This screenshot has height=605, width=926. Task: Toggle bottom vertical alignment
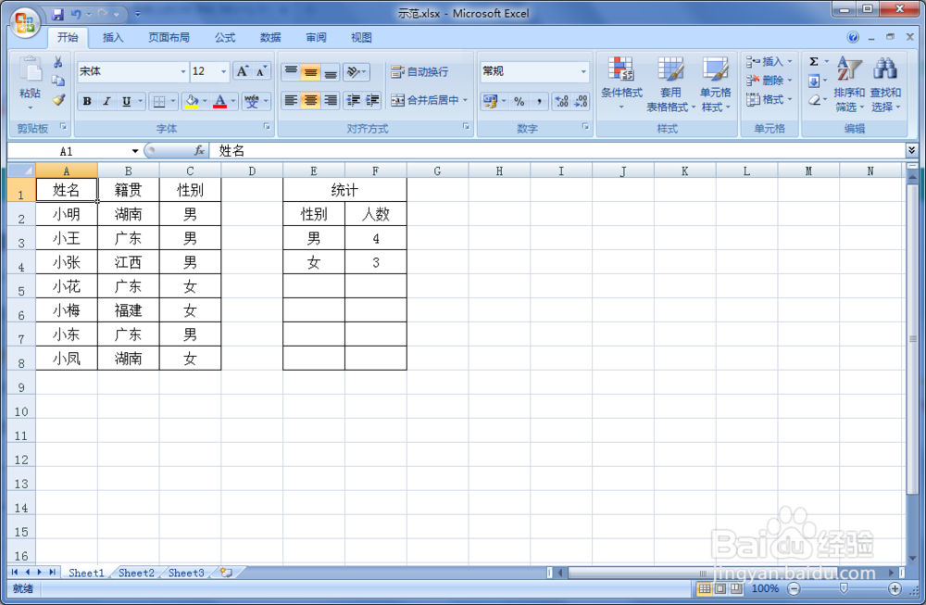331,72
